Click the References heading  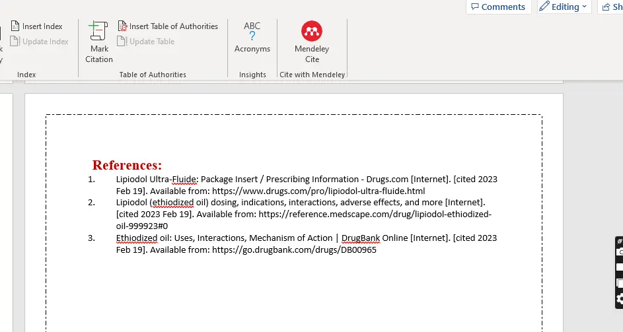(x=127, y=165)
